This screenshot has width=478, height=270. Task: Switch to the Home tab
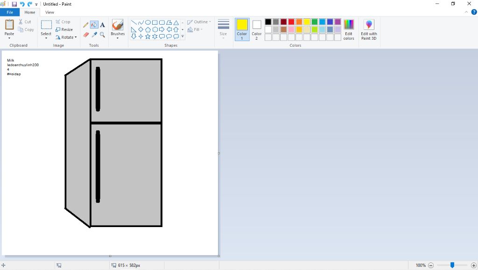30,12
